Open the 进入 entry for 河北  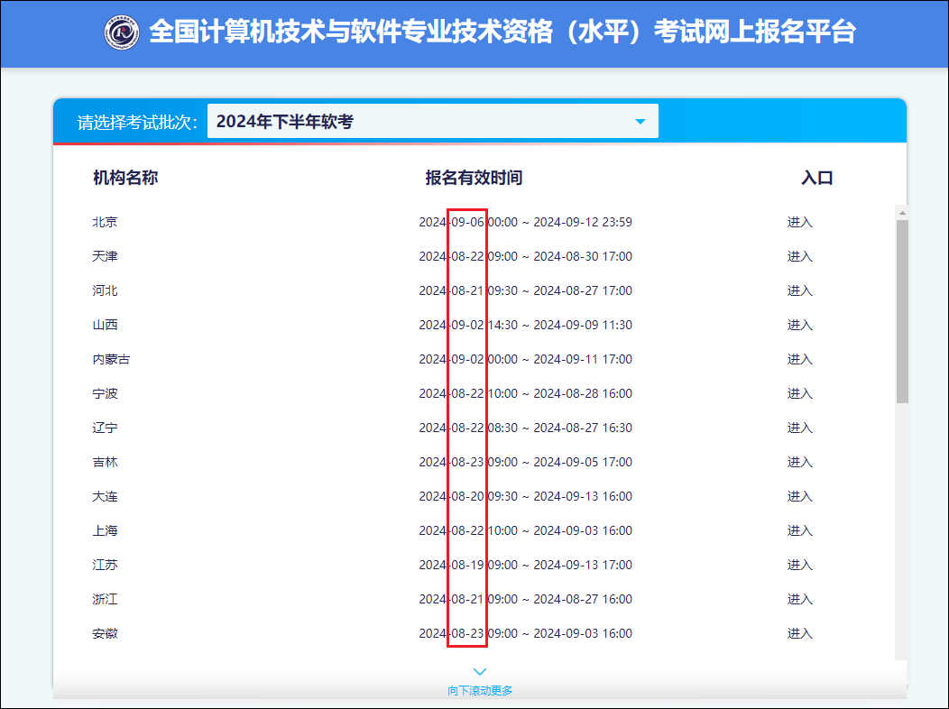[x=799, y=290]
